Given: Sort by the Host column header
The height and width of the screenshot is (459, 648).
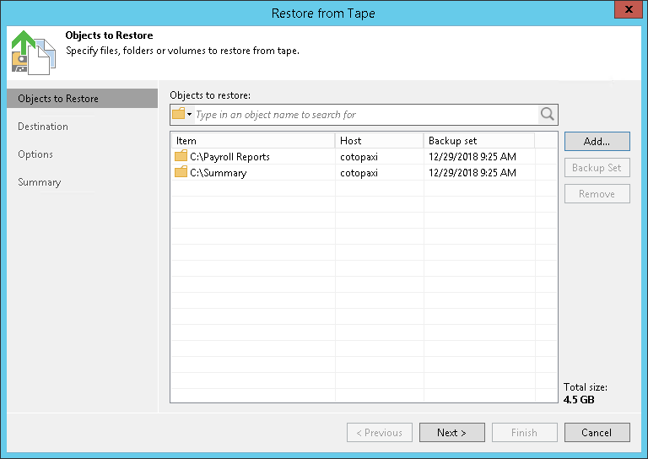Looking at the screenshot, I should coord(380,141).
